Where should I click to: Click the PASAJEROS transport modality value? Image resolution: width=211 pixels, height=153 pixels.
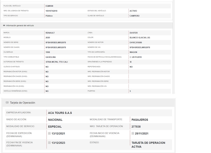click(140, 120)
